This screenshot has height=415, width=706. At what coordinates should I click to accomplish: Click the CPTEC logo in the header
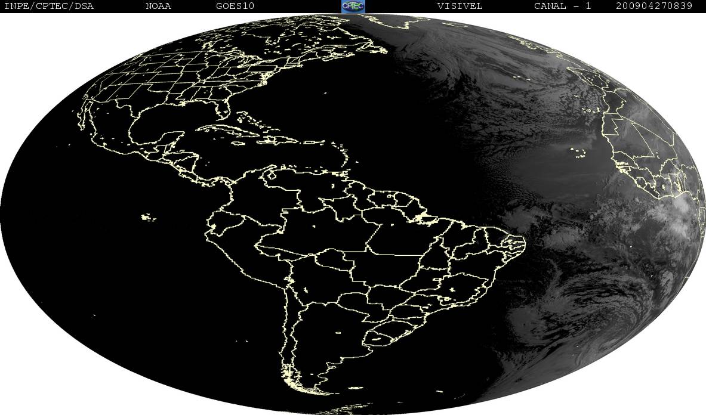click(353, 6)
